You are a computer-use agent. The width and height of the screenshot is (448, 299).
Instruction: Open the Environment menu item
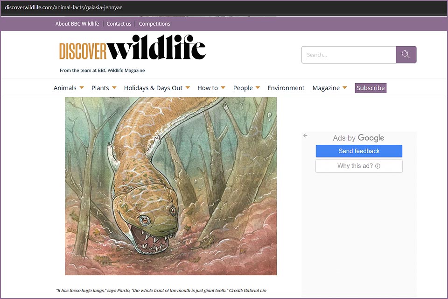coord(286,88)
